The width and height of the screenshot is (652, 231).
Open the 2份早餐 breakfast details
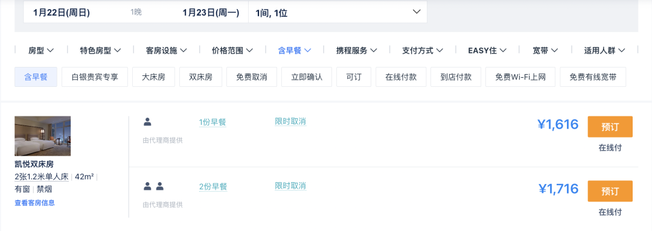click(213, 186)
